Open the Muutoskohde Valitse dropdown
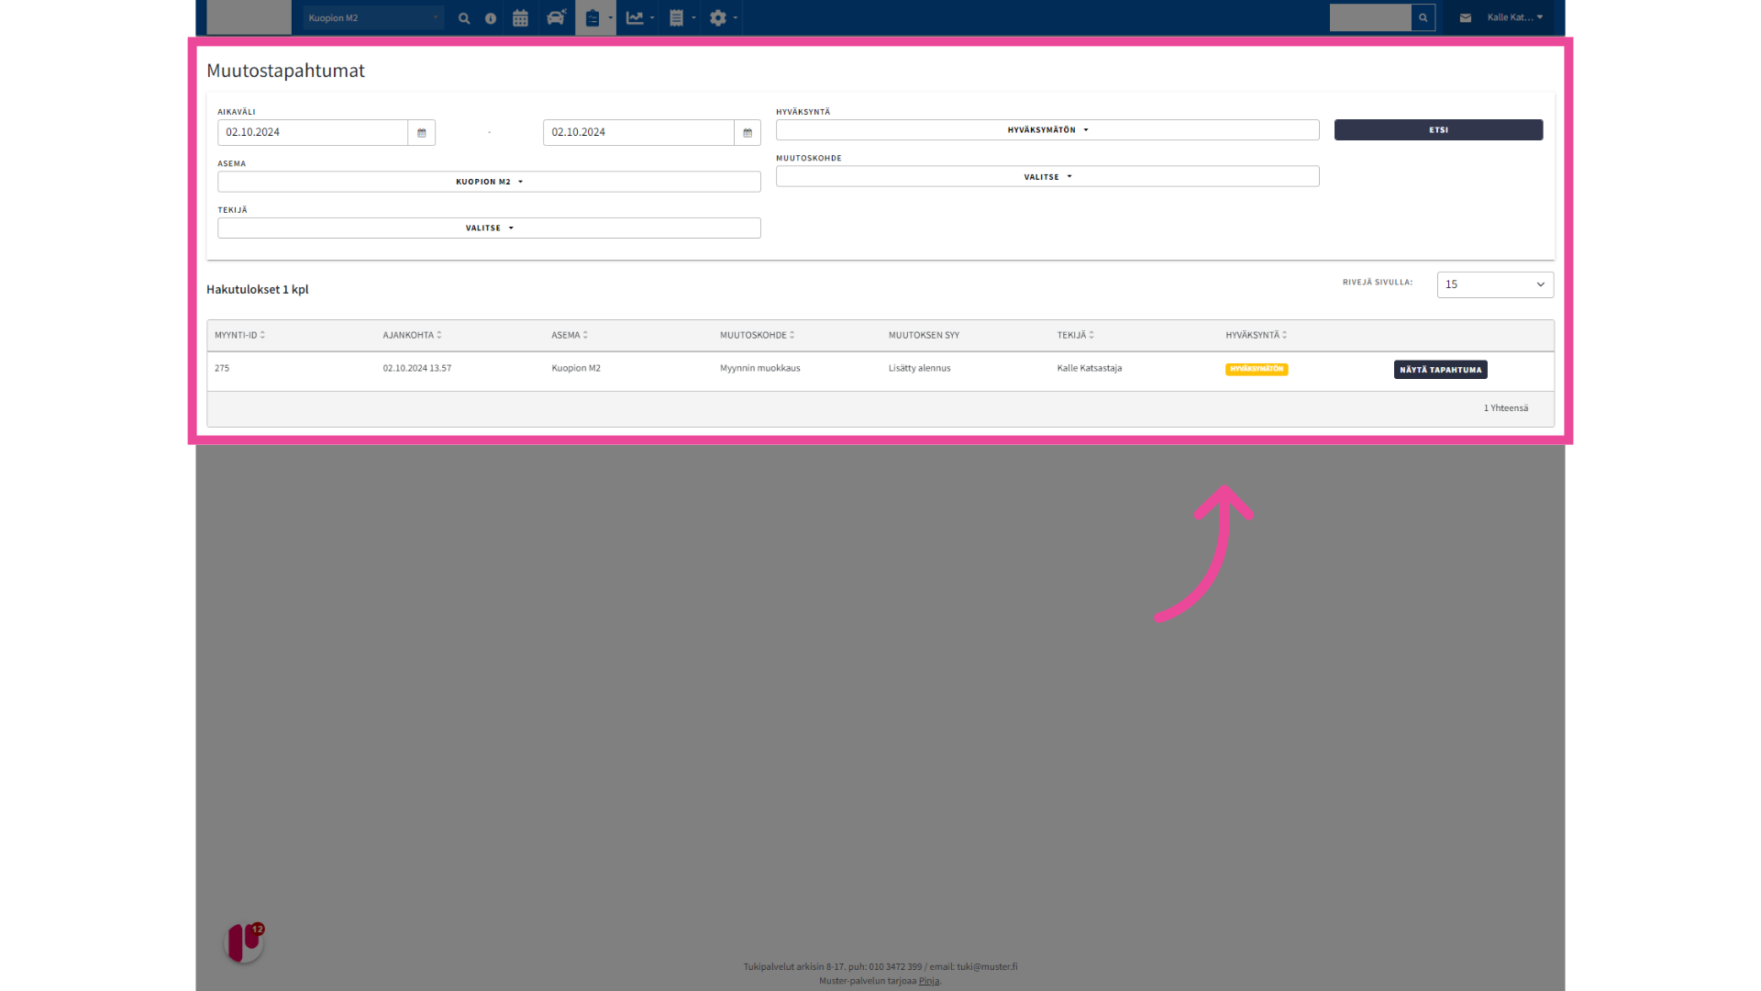1761x991 pixels. (x=1047, y=176)
